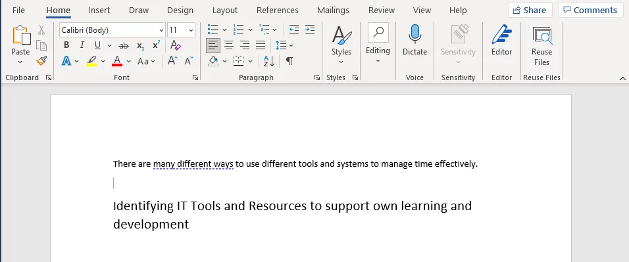Open the Clipboard pane launcher
This screenshot has width=629, height=262.
pyautogui.click(x=49, y=77)
